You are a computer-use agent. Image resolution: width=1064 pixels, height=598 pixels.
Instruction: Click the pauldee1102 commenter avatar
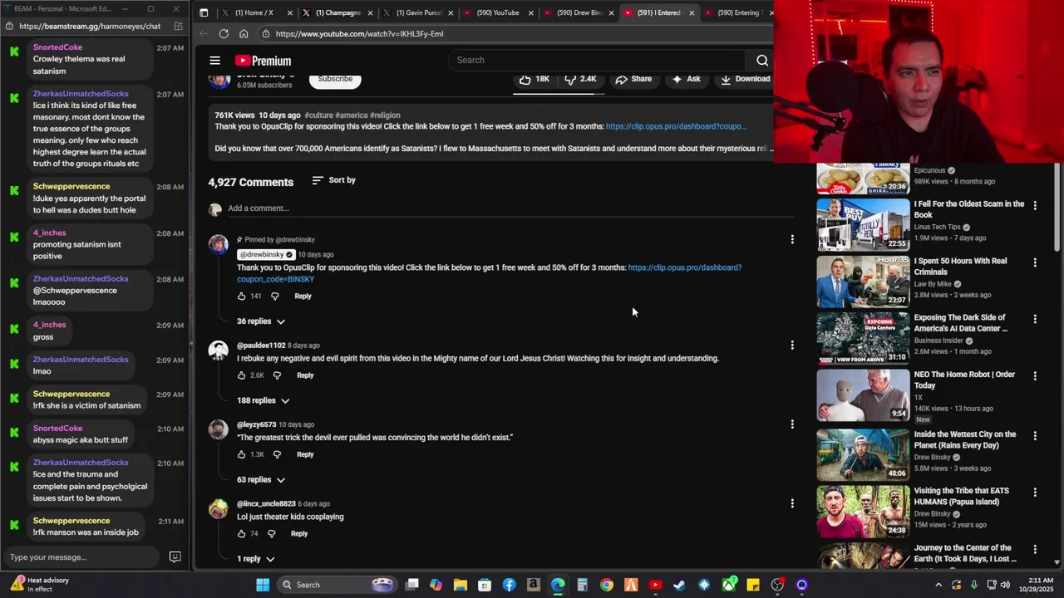click(x=218, y=350)
